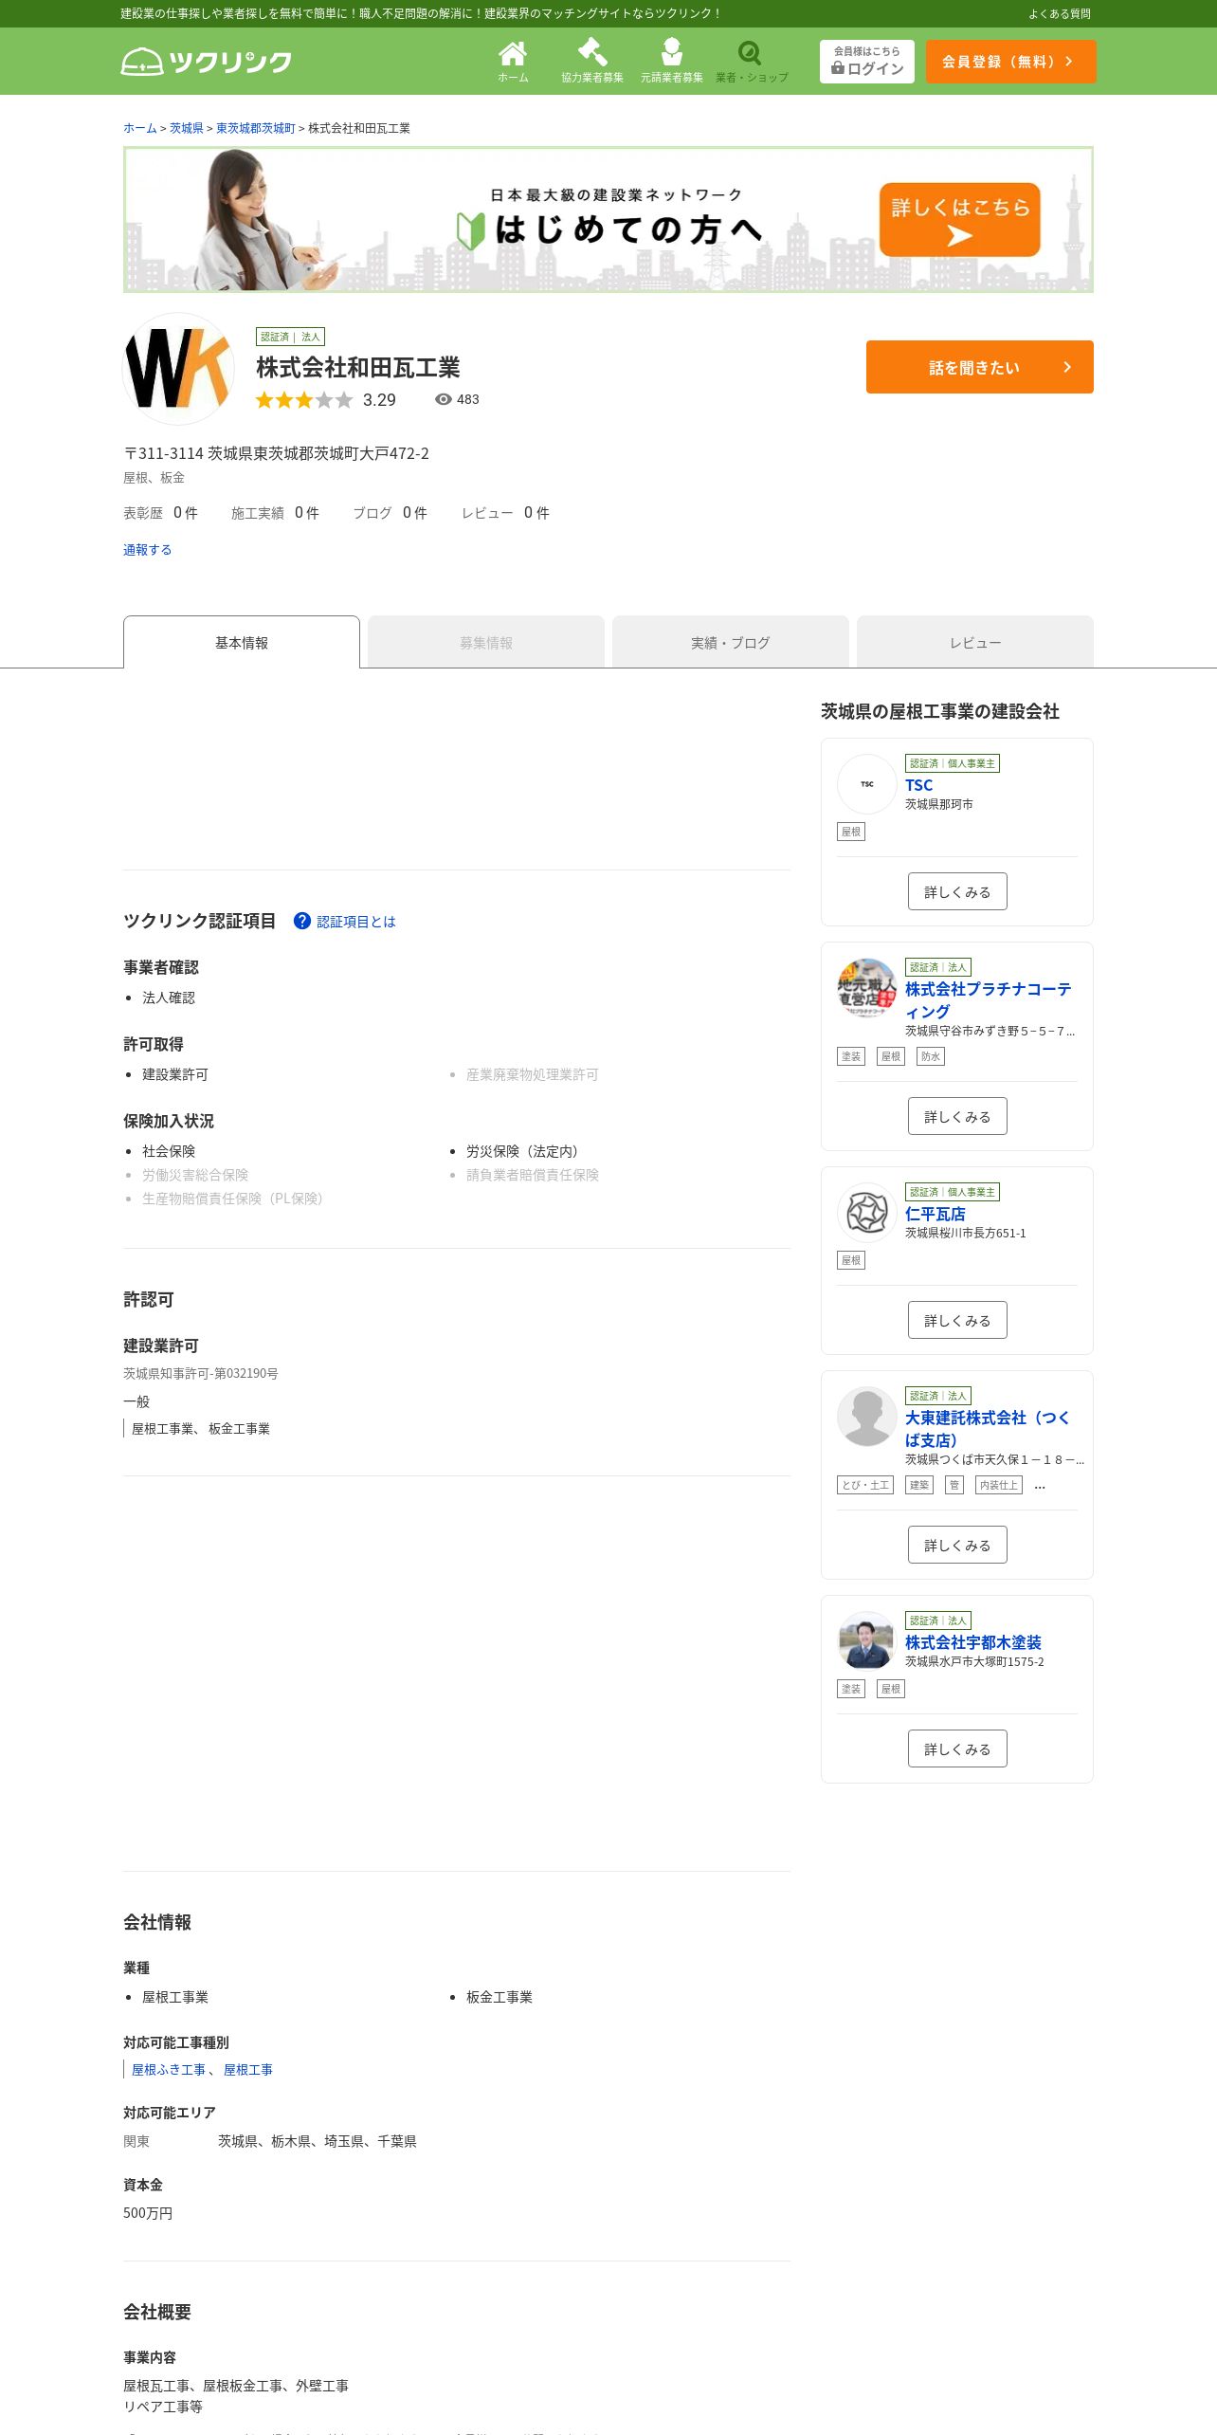Click 株式会社プラチナコーティング avatar image
1217x2435 pixels.
pyautogui.click(x=866, y=988)
